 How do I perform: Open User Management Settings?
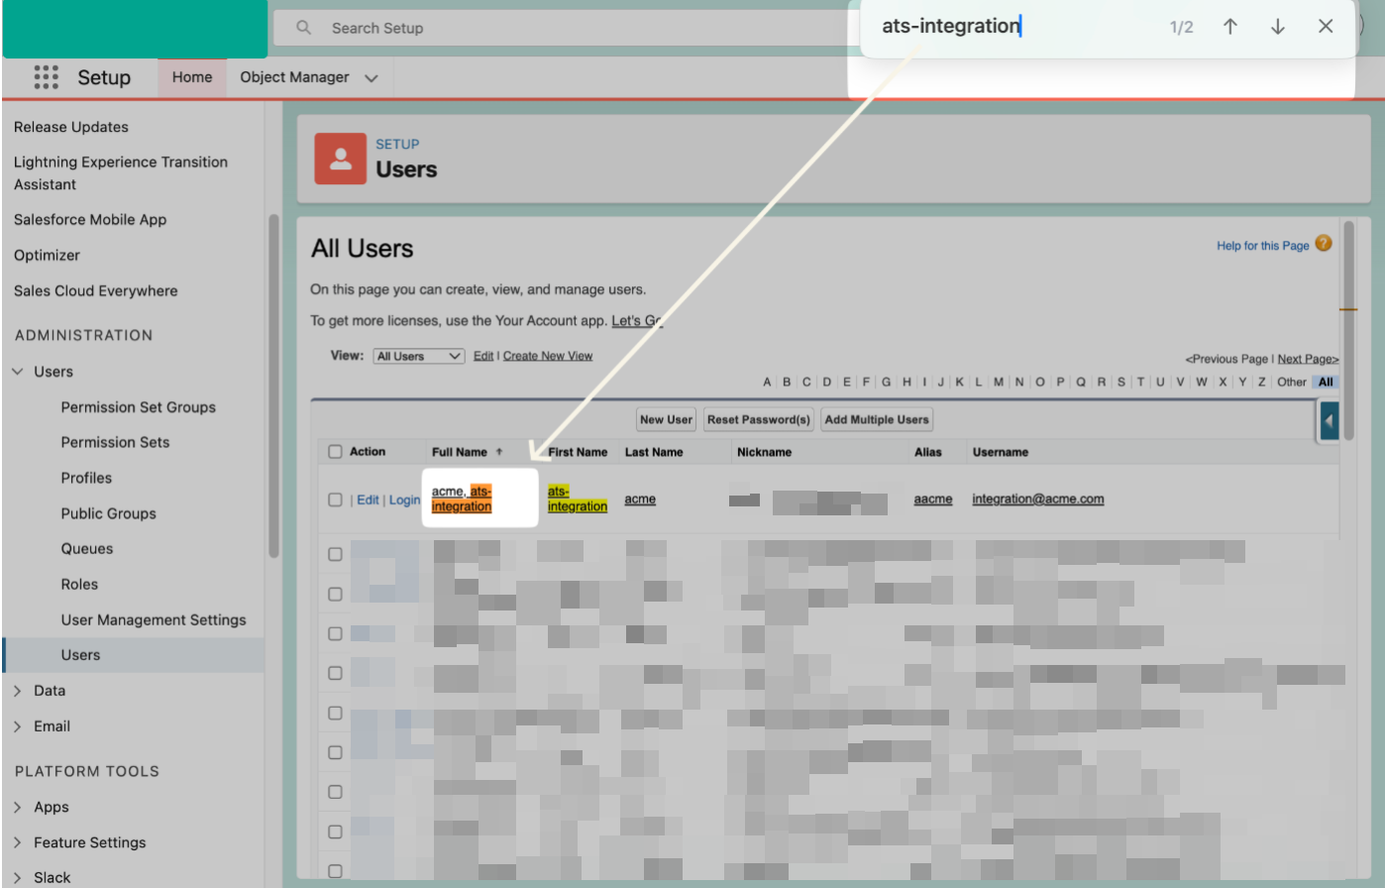coord(154,619)
